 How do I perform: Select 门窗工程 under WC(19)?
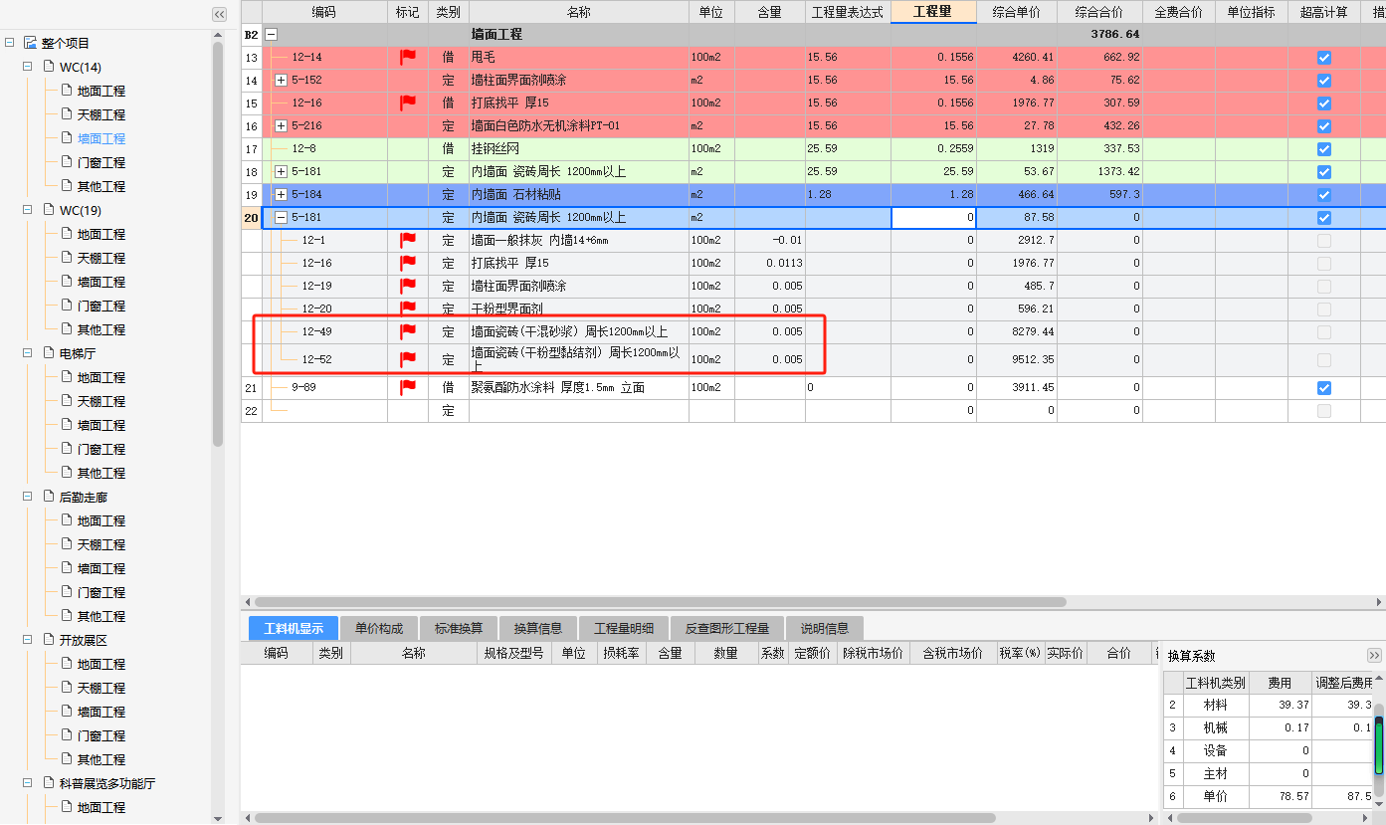click(x=101, y=306)
